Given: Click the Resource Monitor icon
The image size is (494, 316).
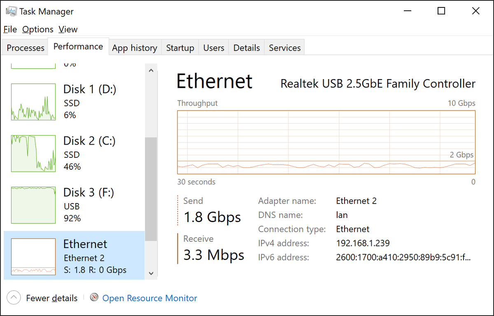Looking at the screenshot, I should pos(95,297).
